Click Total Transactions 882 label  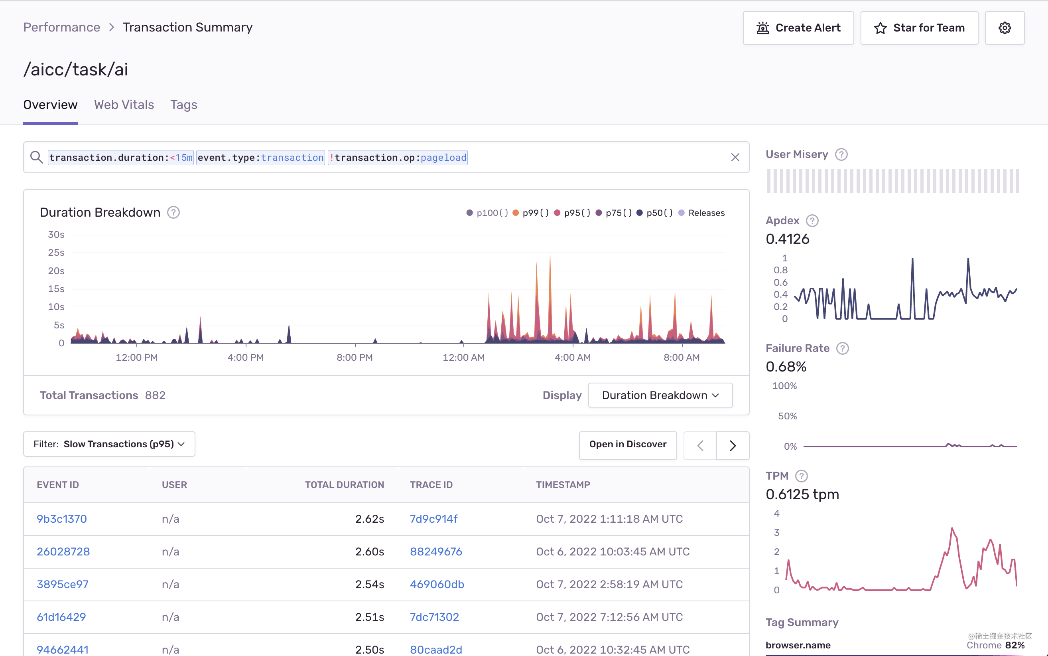point(103,395)
